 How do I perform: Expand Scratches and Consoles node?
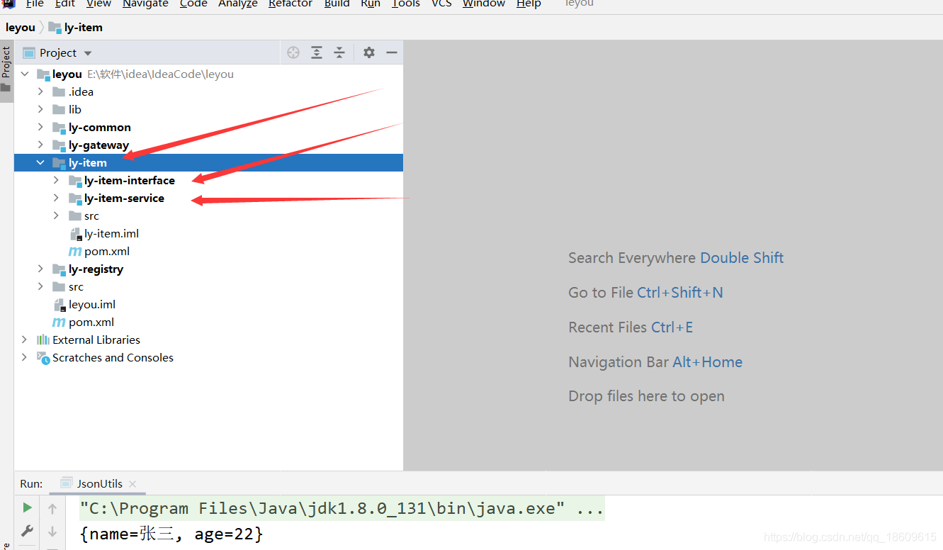coord(25,357)
